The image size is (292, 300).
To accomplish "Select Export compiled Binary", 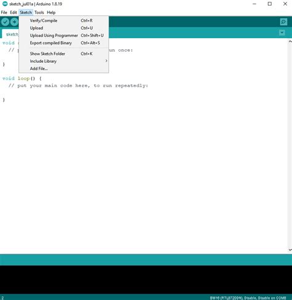I will pyautogui.click(x=63, y=43).
